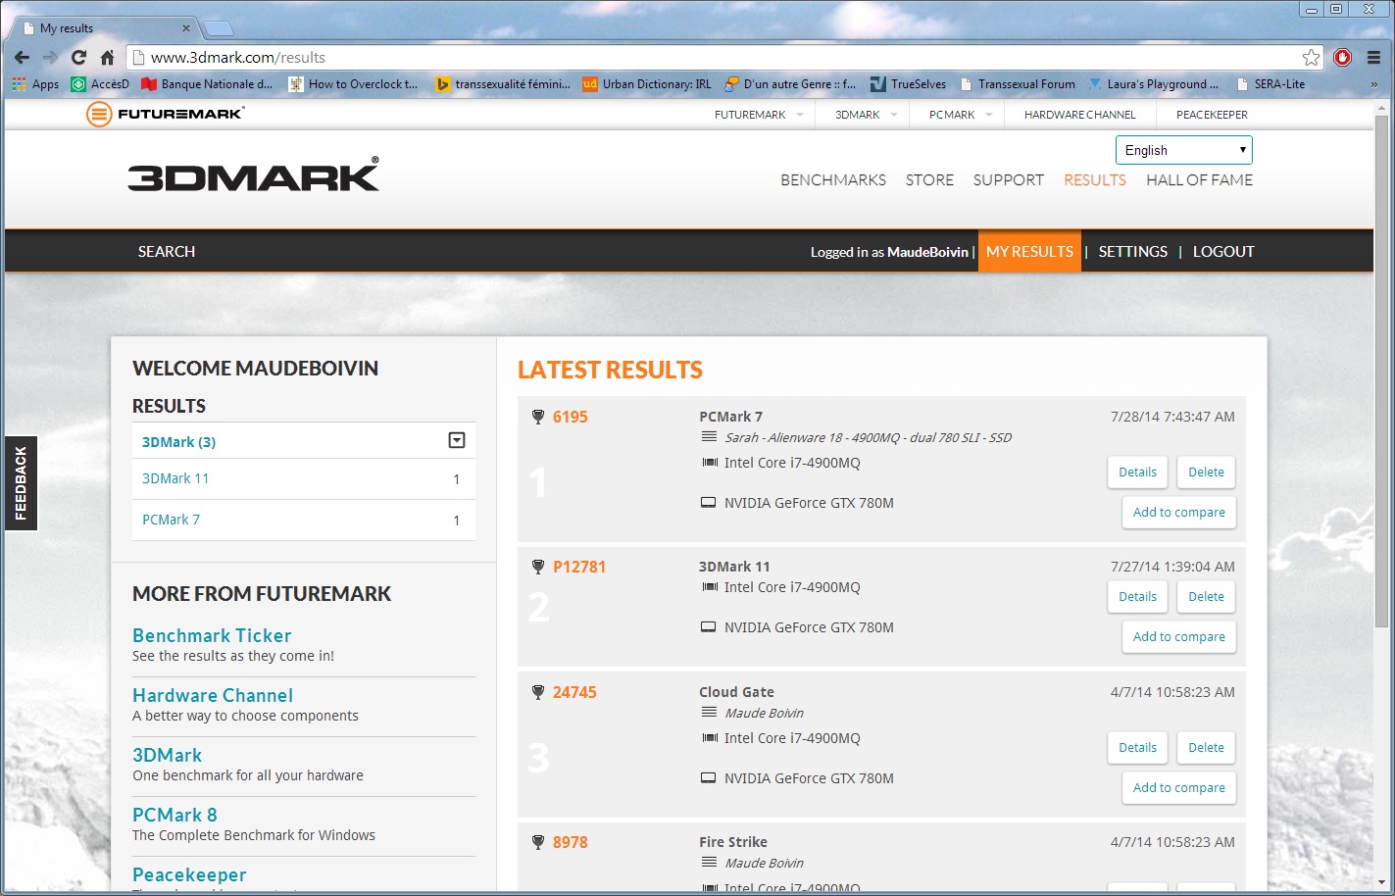The height and width of the screenshot is (896, 1395).
Task: Open the FEEDBACK side tab
Action: coord(21,483)
